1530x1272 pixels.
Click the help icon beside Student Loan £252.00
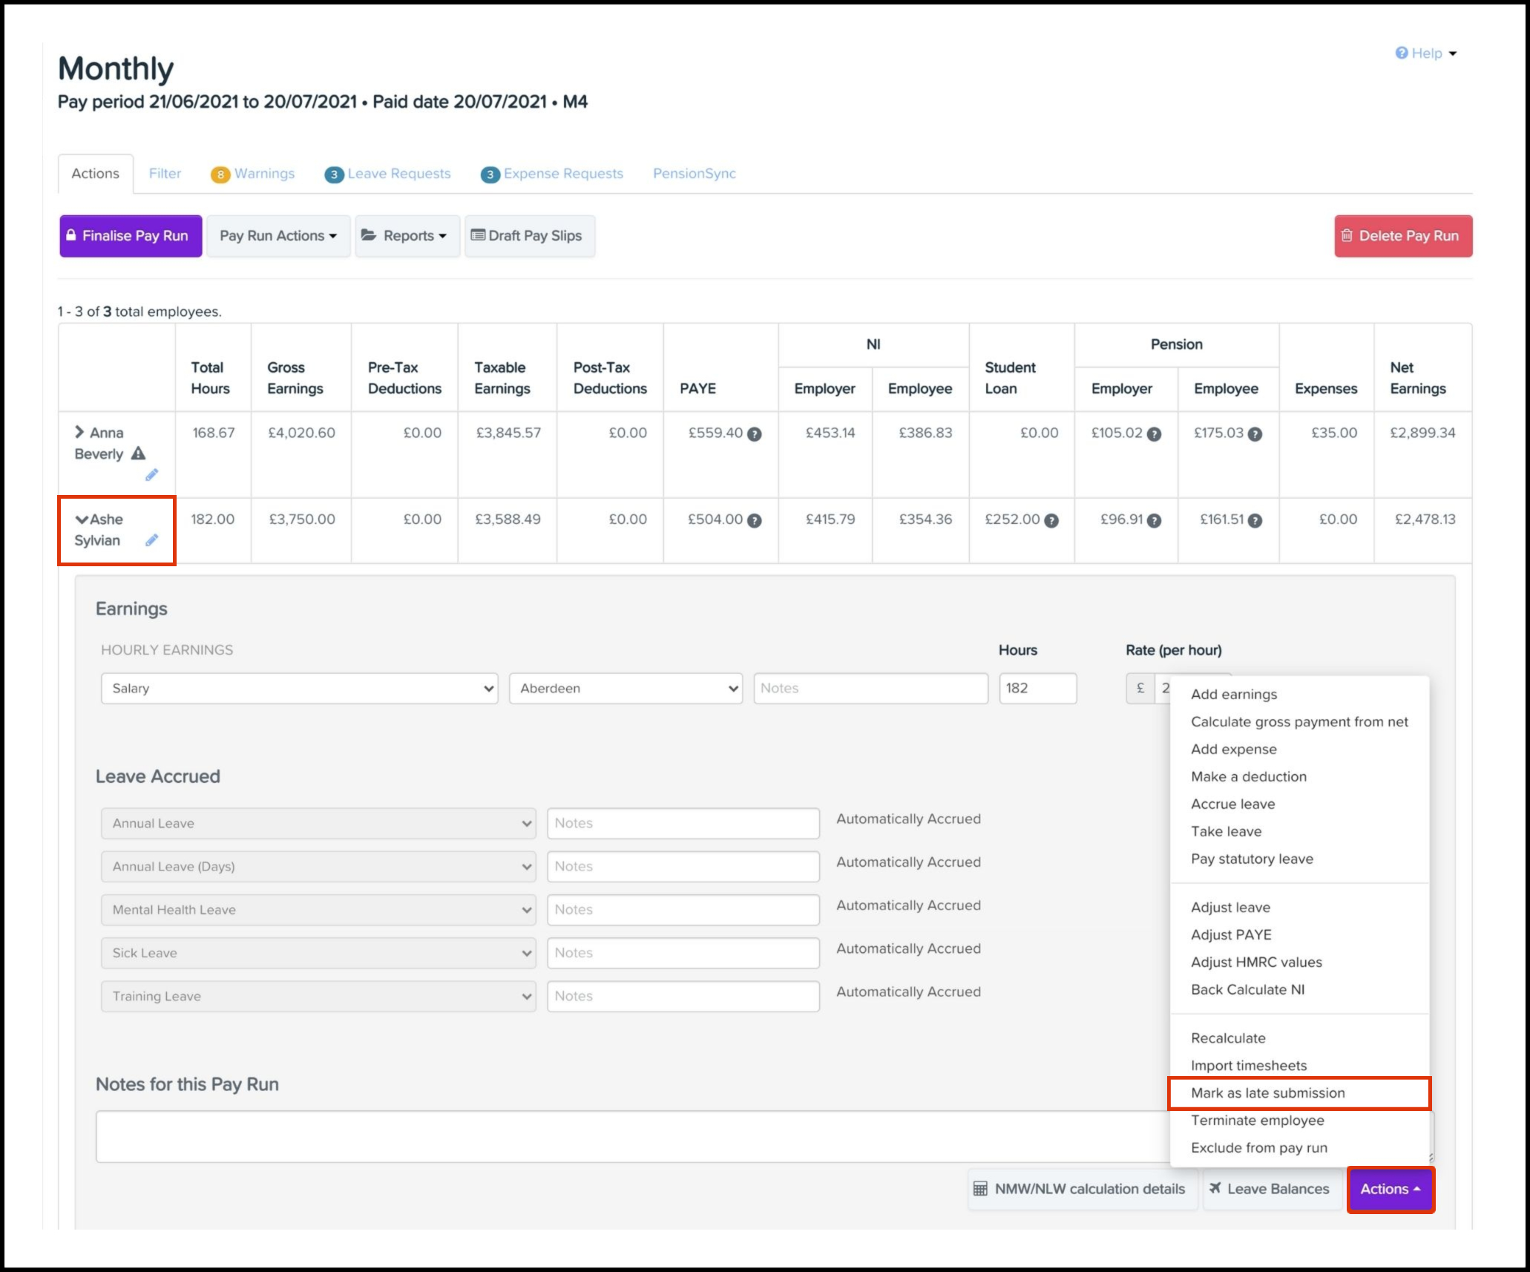[1051, 521]
